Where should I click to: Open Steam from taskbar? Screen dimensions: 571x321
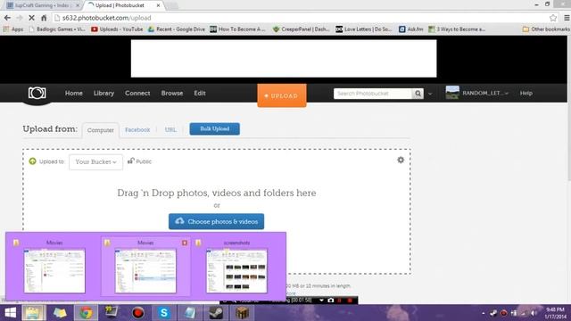[x=216, y=313]
